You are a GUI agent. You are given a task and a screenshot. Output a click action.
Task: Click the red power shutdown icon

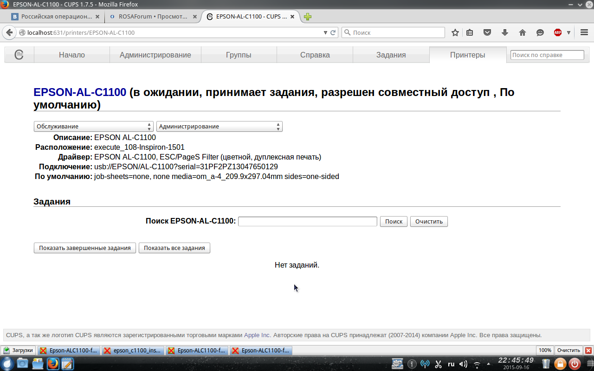tap(575, 364)
